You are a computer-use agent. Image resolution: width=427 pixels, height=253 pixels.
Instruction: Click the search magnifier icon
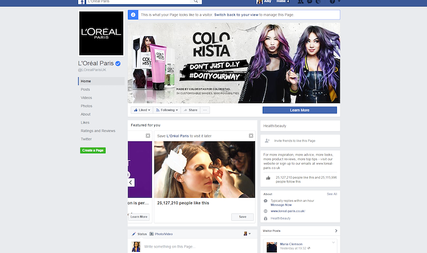(x=196, y=1)
